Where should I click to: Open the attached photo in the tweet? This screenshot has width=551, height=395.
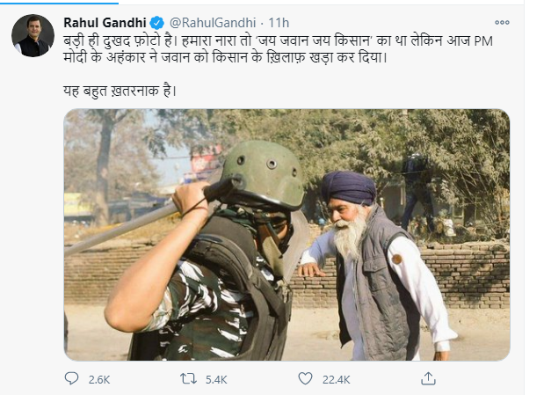click(286, 234)
